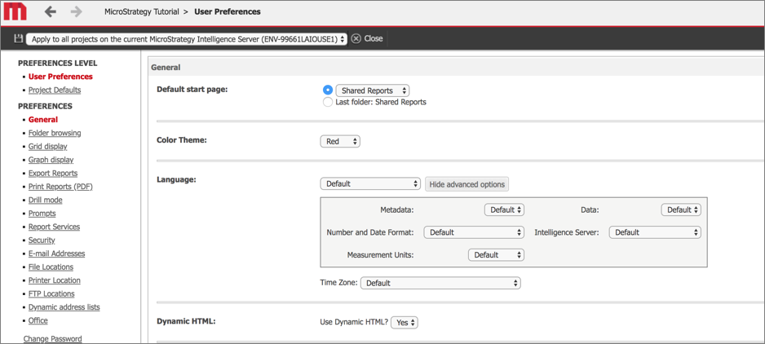Select the Shared Reports start page radio

[328, 90]
